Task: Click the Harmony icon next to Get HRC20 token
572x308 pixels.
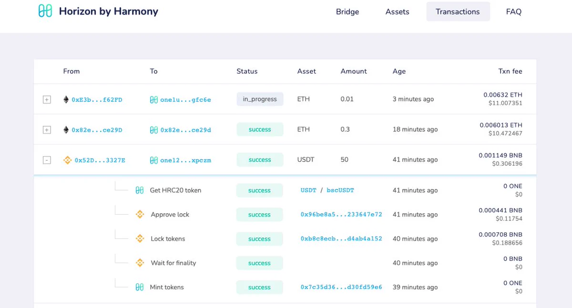Action: pyautogui.click(x=139, y=190)
